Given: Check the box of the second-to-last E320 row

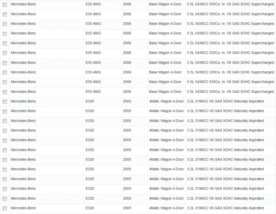Looking at the screenshot, I should [x=5, y=199].
